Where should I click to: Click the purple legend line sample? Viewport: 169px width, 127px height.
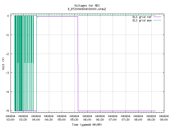click(157, 17)
